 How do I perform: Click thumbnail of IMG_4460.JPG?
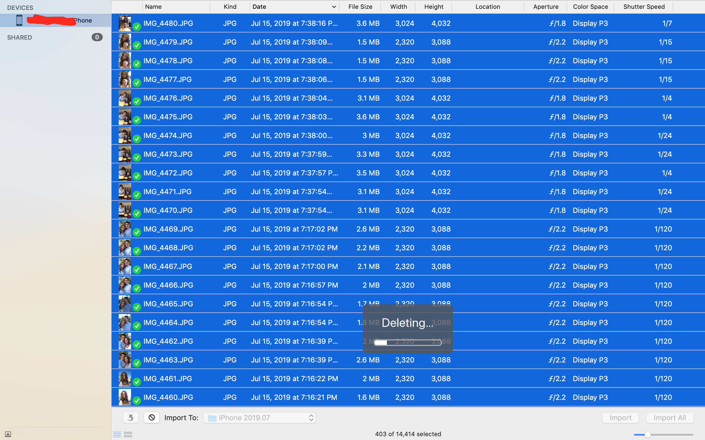point(125,397)
